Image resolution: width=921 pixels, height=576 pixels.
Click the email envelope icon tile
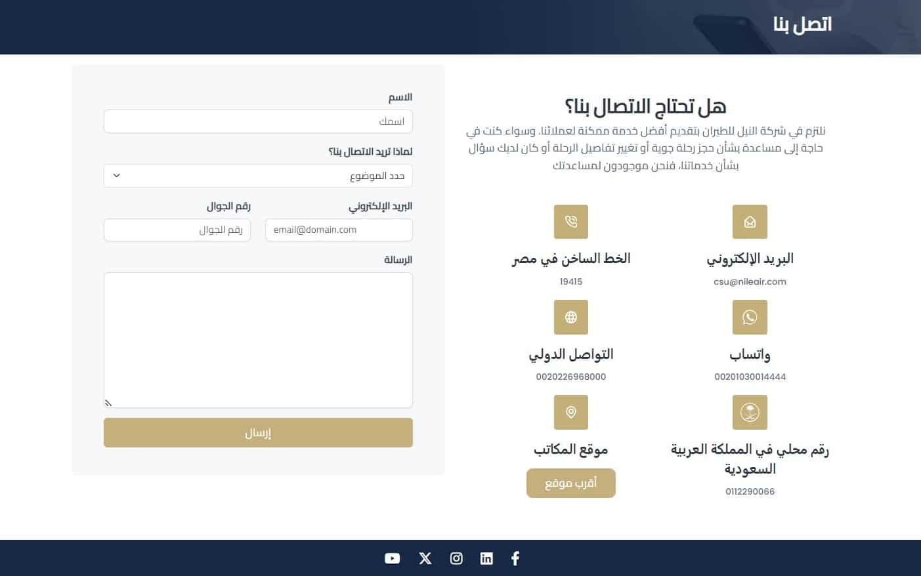pos(750,222)
